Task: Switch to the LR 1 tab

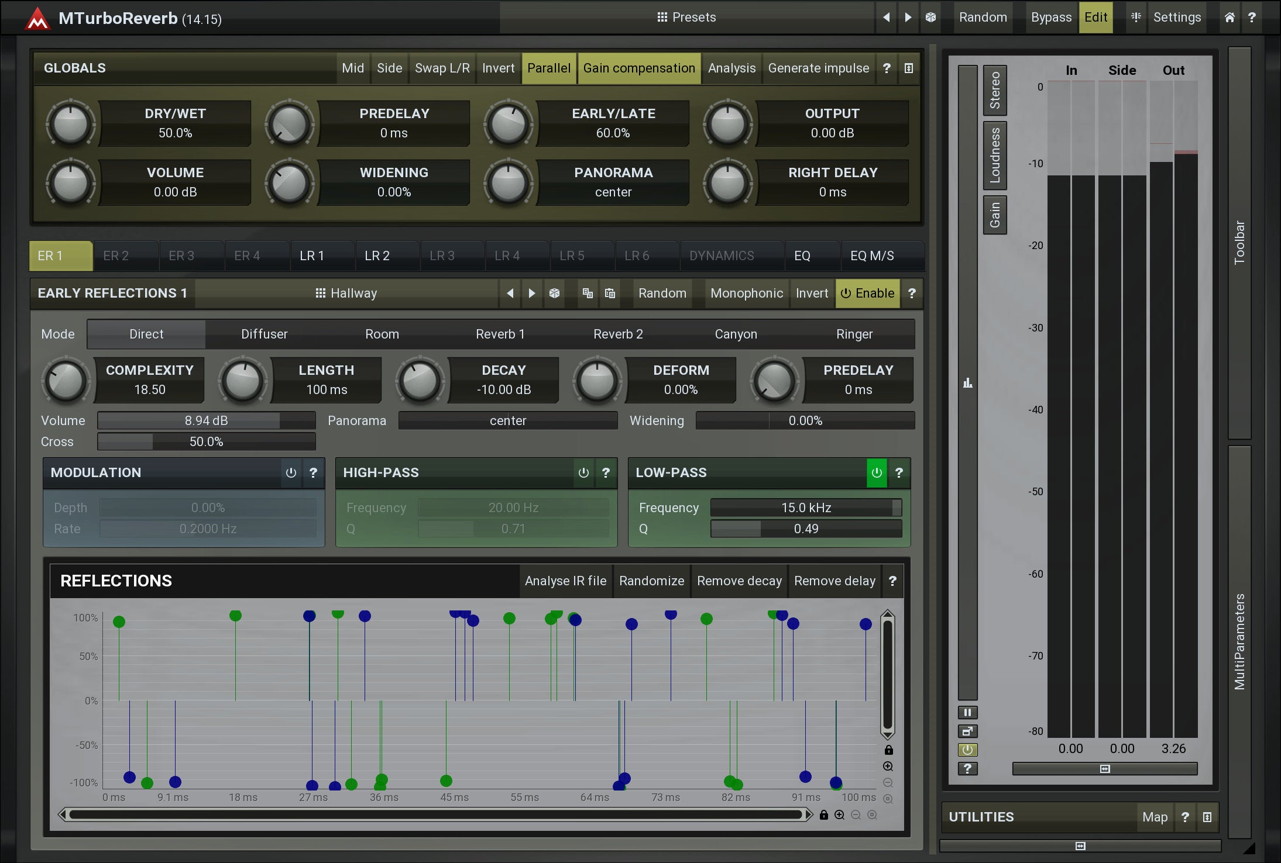Action: tap(311, 256)
